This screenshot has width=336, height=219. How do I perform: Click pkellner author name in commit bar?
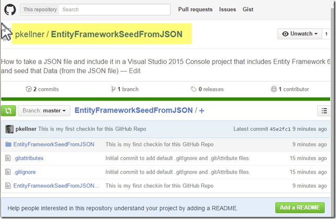(26, 129)
